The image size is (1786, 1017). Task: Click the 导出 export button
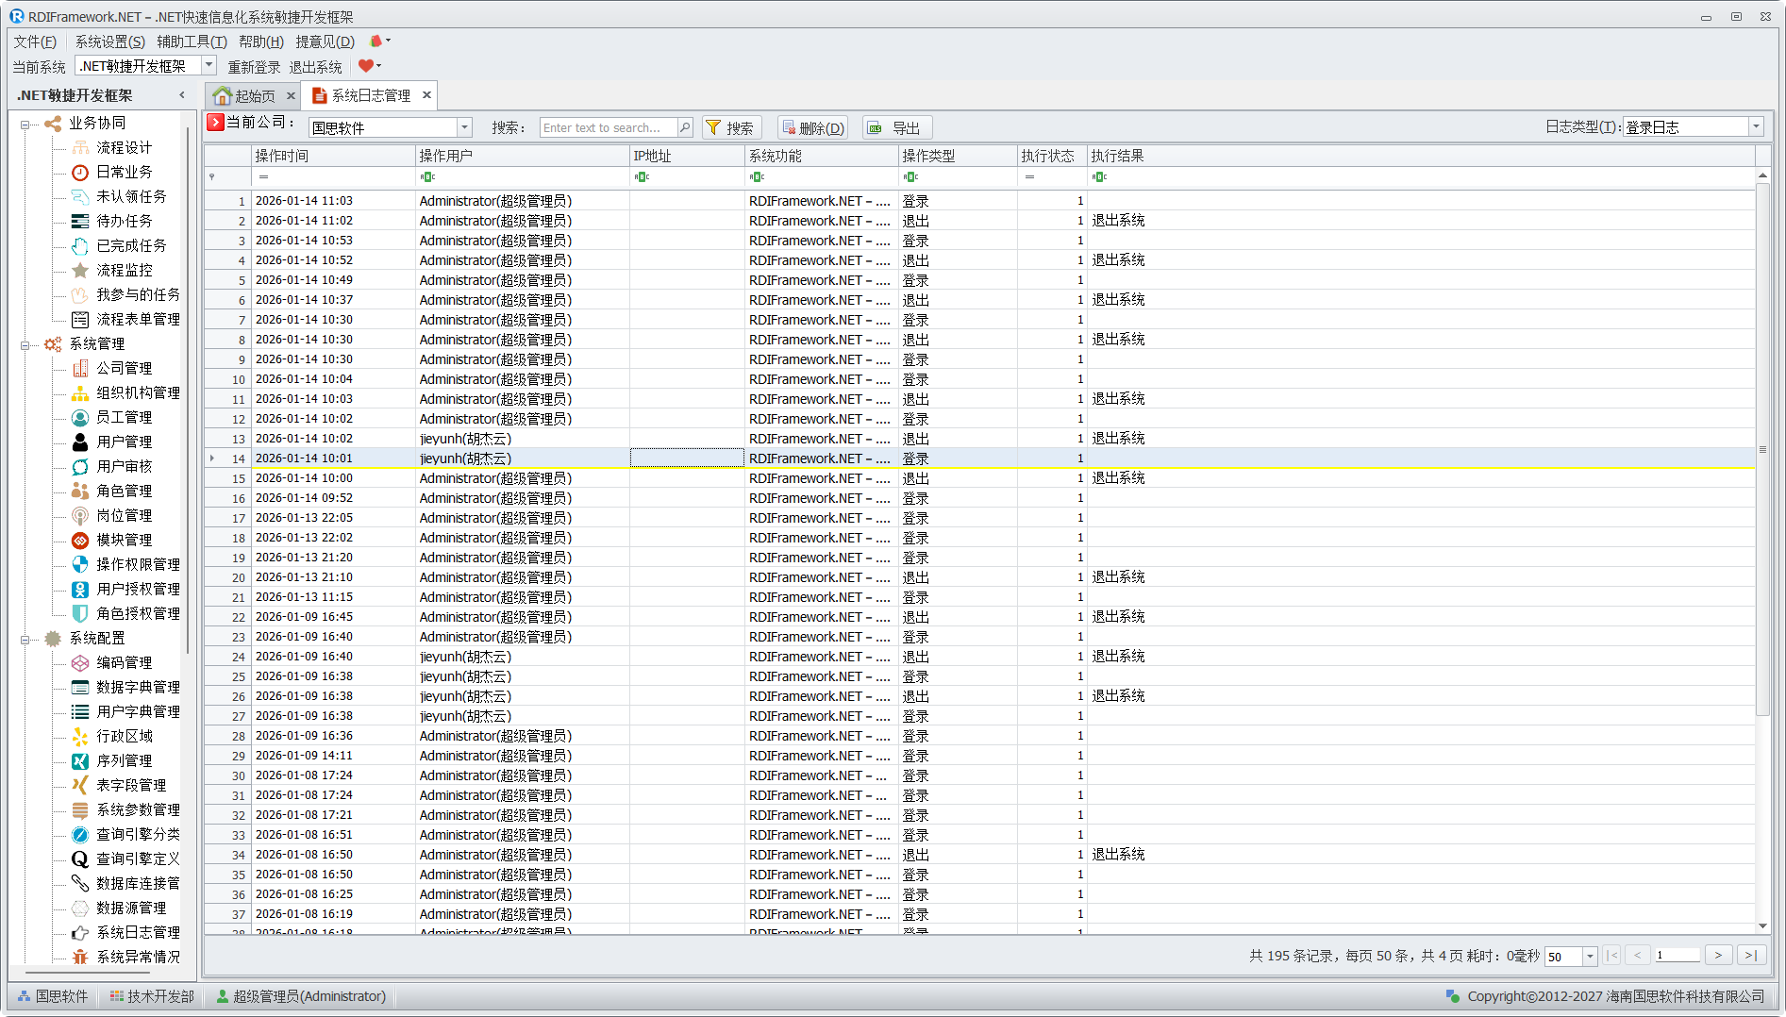click(x=896, y=127)
